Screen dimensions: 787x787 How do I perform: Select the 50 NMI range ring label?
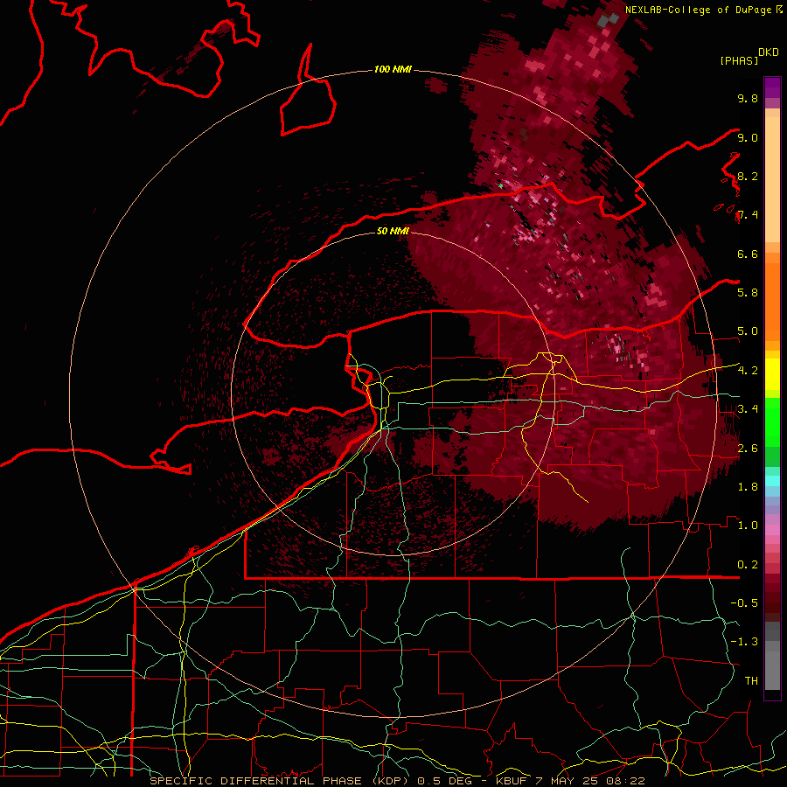click(393, 231)
